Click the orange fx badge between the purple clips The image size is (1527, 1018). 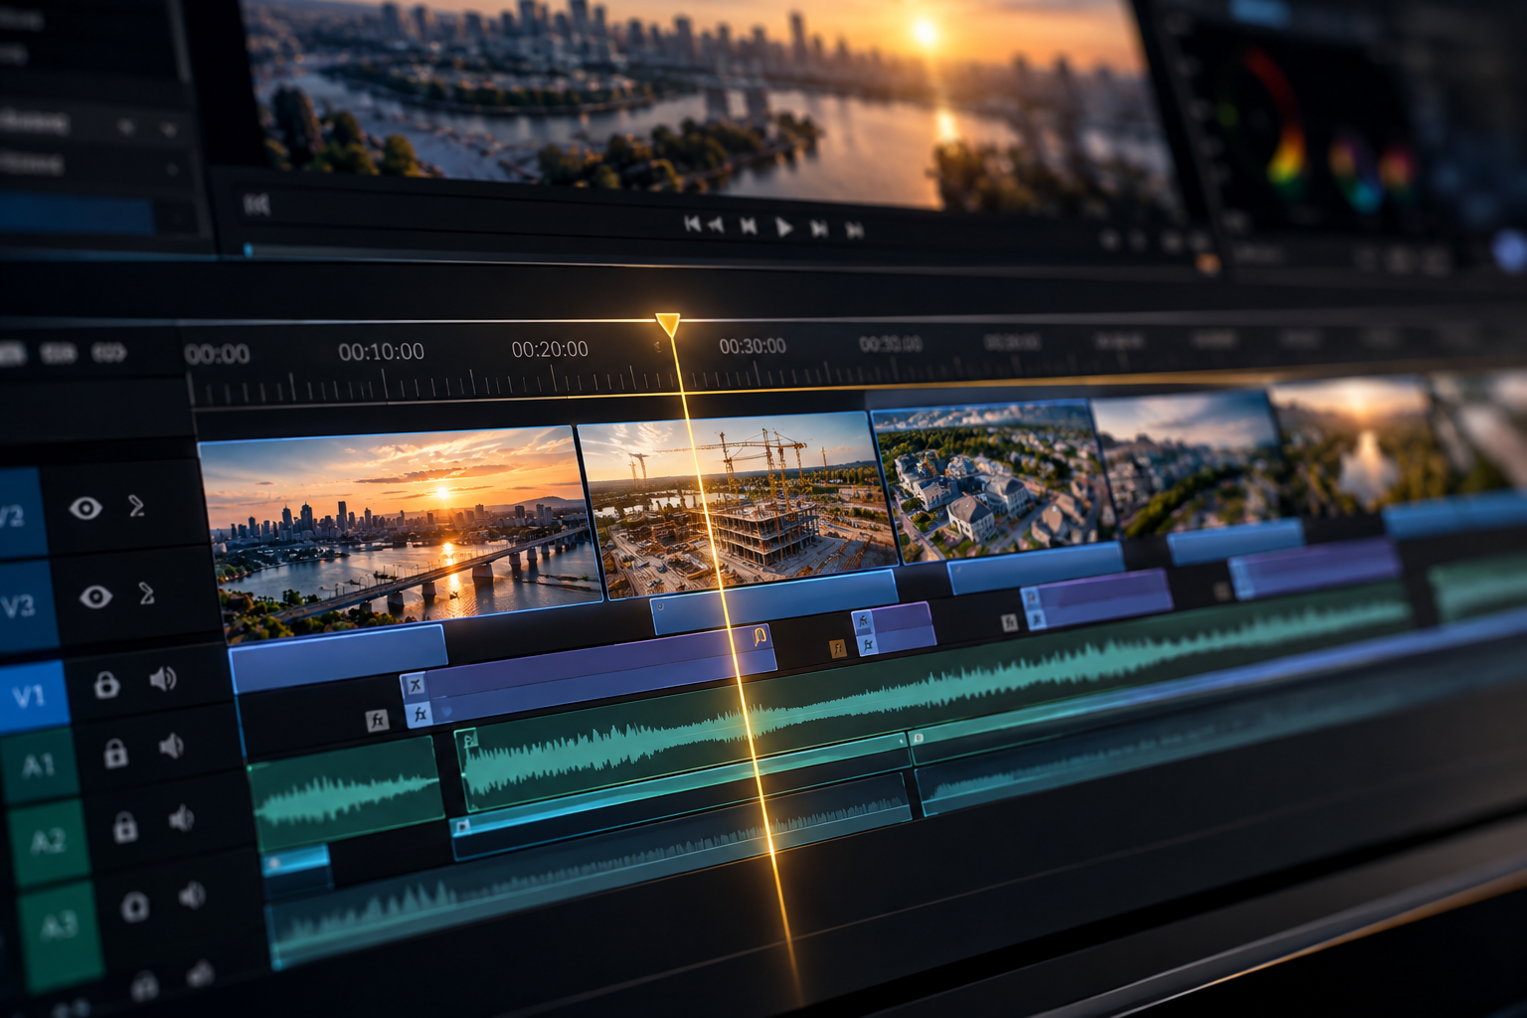[838, 649]
